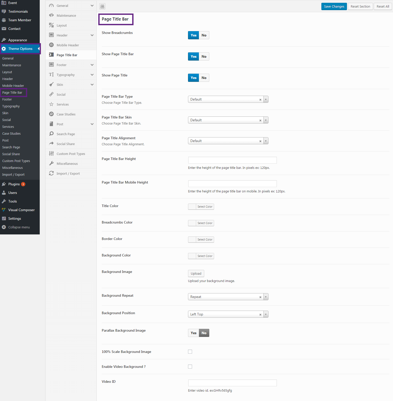Click the Mobile Header section icon
The height and width of the screenshot is (401, 393).
point(51,45)
